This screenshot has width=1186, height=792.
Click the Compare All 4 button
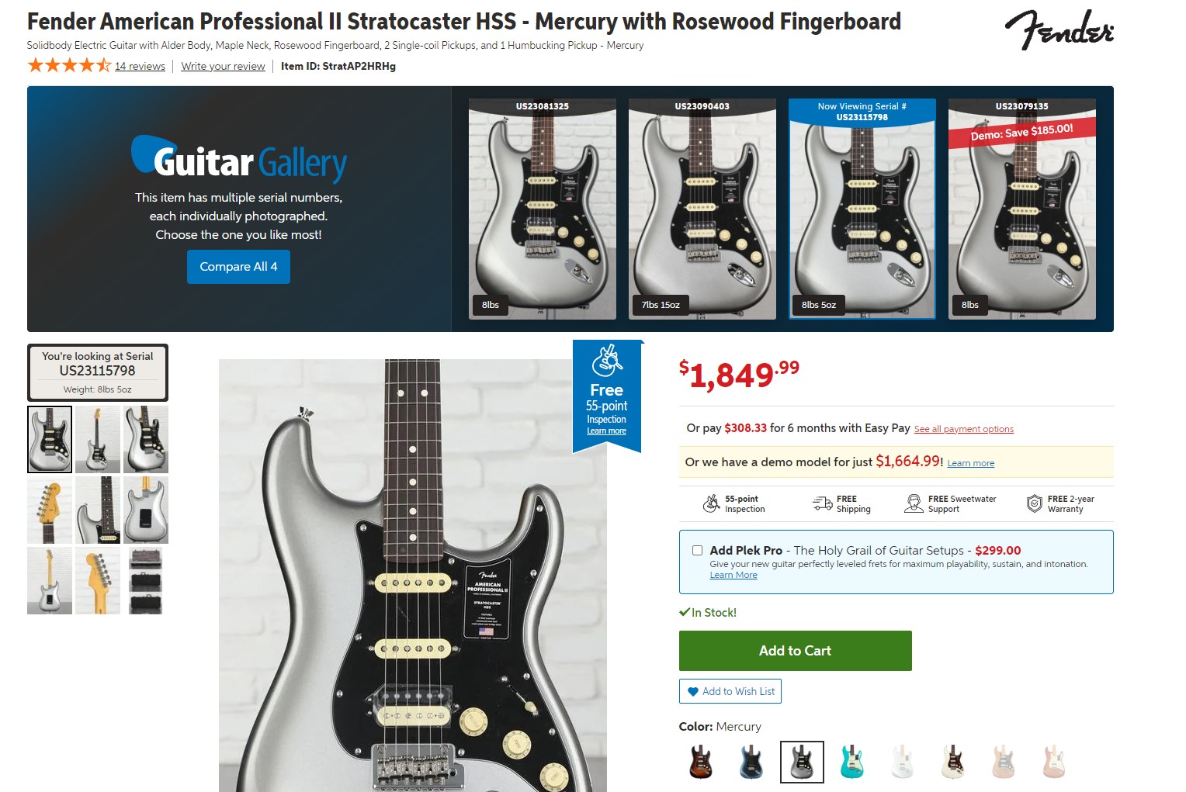(x=238, y=267)
